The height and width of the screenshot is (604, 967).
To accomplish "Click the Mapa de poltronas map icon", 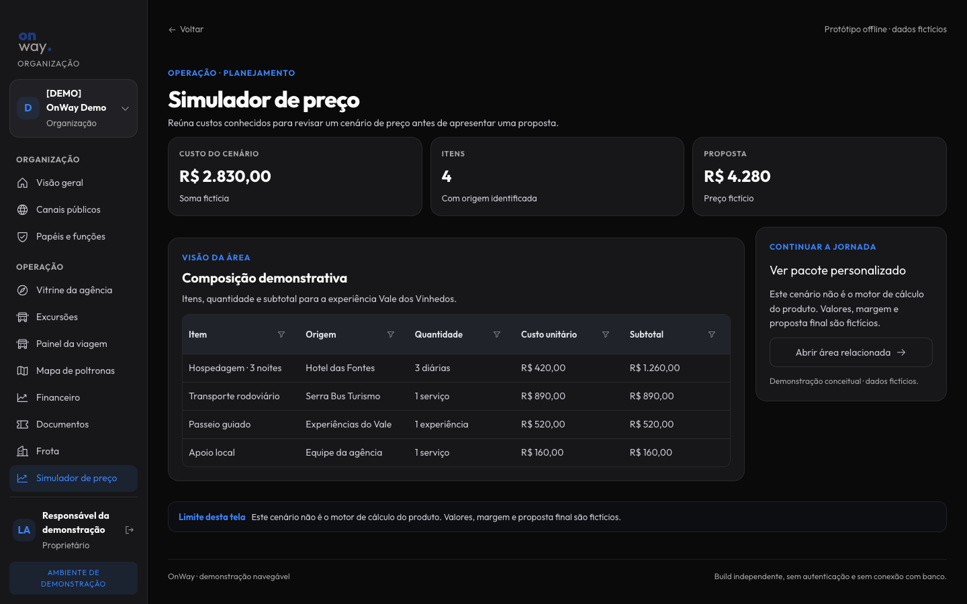I will (22, 370).
